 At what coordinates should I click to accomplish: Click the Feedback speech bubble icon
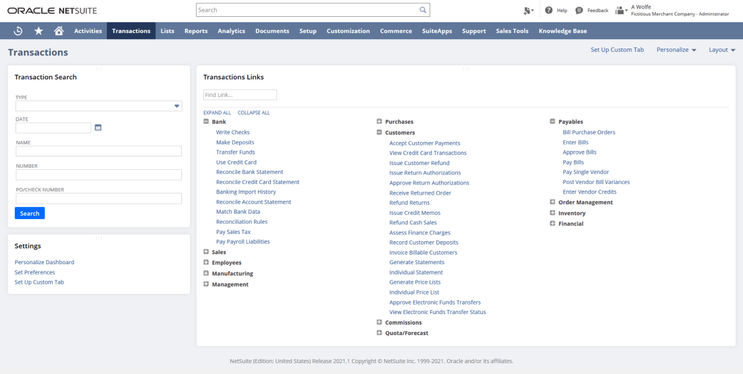point(579,10)
